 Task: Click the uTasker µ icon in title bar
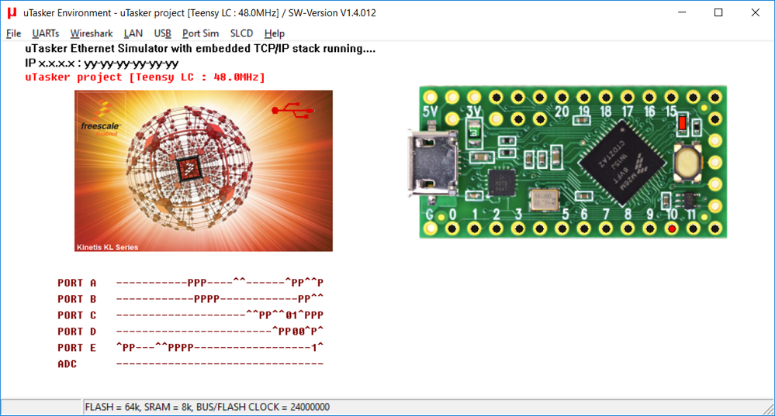[12, 13]
